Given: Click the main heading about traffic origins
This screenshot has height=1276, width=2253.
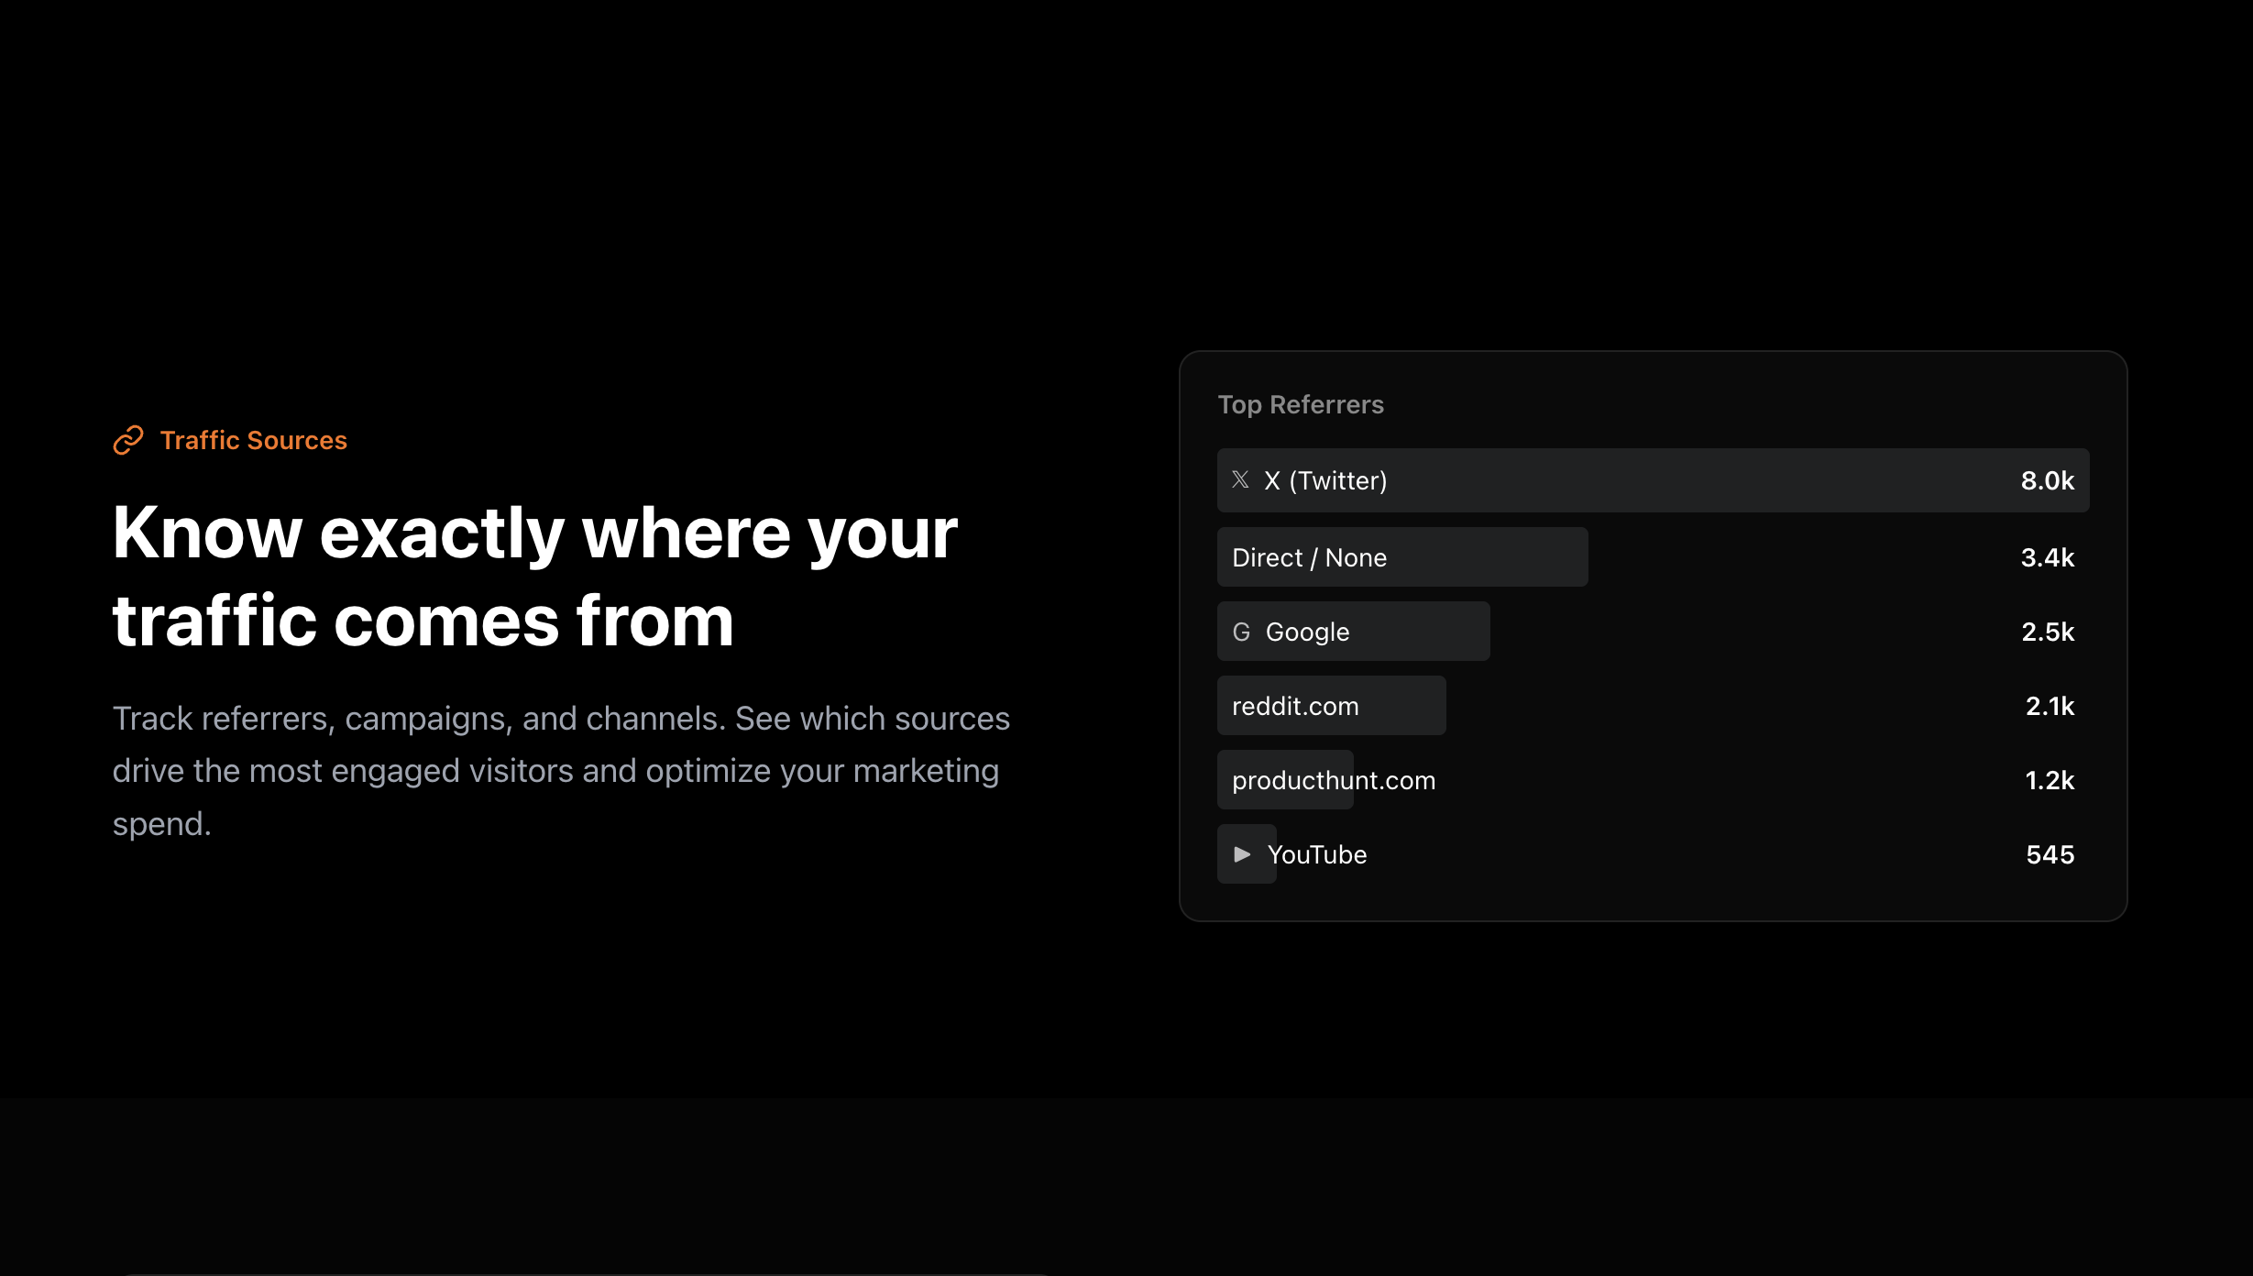Looking at the screenshot, I should (534, 577).
